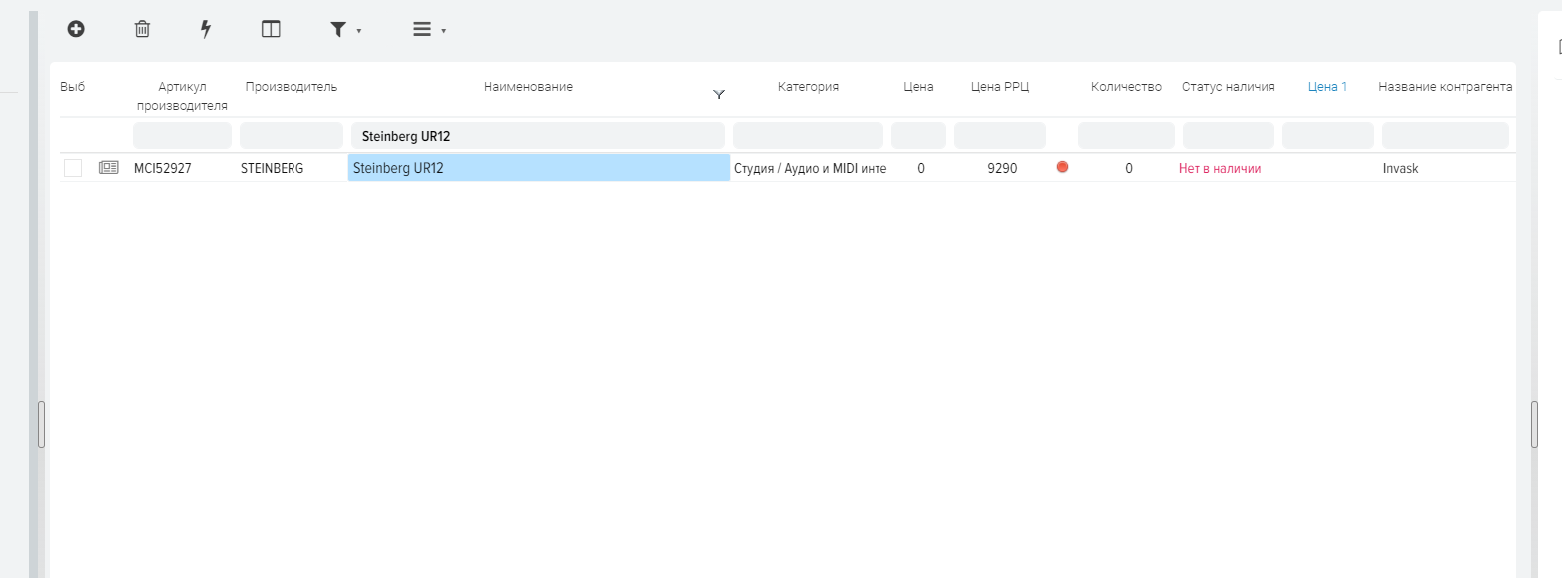Click the Нет в наличии status text
This screenshot has height=578, width=1562.
click(1220, 168)
